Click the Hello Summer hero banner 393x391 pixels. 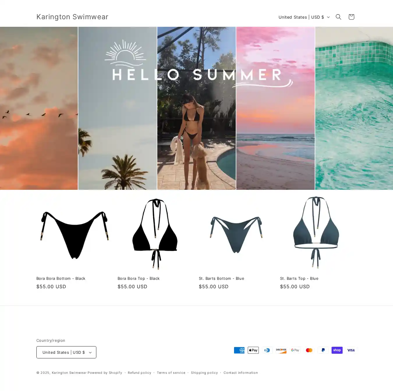pyautogui.click(x=196, y=108)
